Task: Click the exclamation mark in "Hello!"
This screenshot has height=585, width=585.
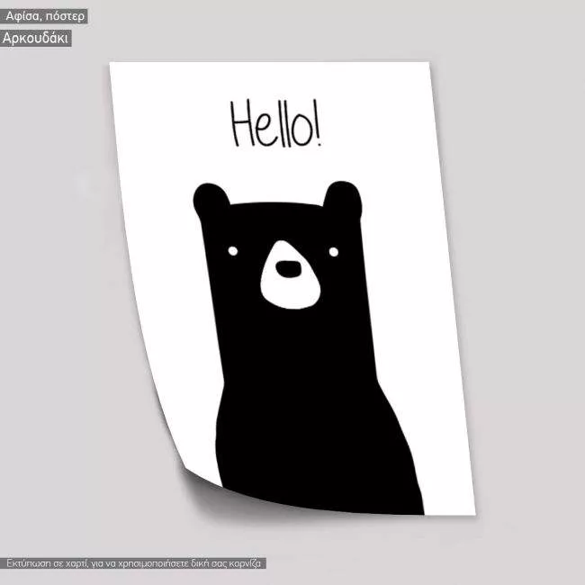Action: coord(315,124)
